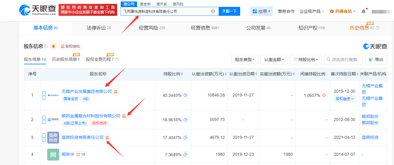The image size is (394, 165).
Task: Switch to the 公司发展 tab
Action: pos(258,28)
